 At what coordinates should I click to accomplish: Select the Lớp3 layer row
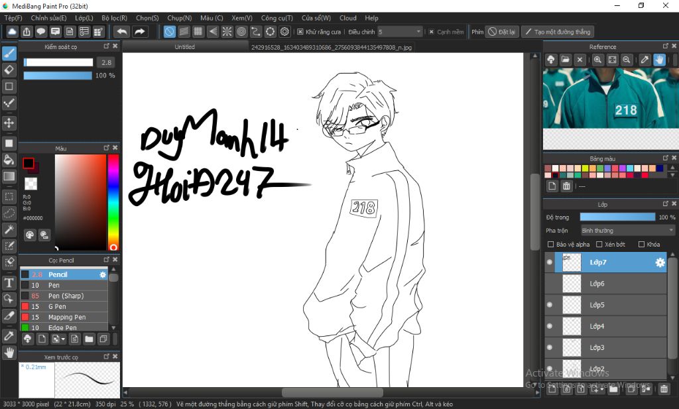pyautogui.click(x=605, y=347)
